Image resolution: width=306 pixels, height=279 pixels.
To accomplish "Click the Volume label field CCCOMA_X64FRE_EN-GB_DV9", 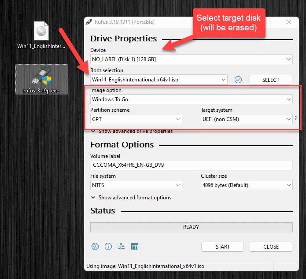I will point(191,165).
